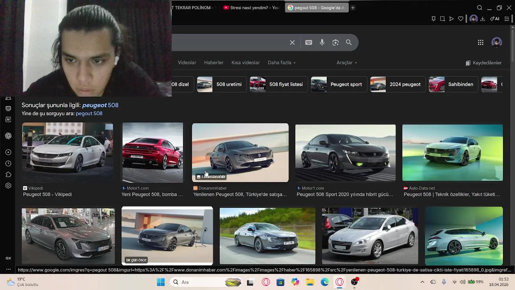Open the Windows Start button
Screen dimensions: 515x290
pyautogui.click(x=161, y=282)
